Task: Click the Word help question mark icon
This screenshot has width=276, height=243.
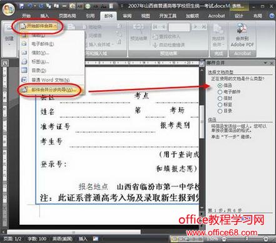Action: tap(272, 16)
